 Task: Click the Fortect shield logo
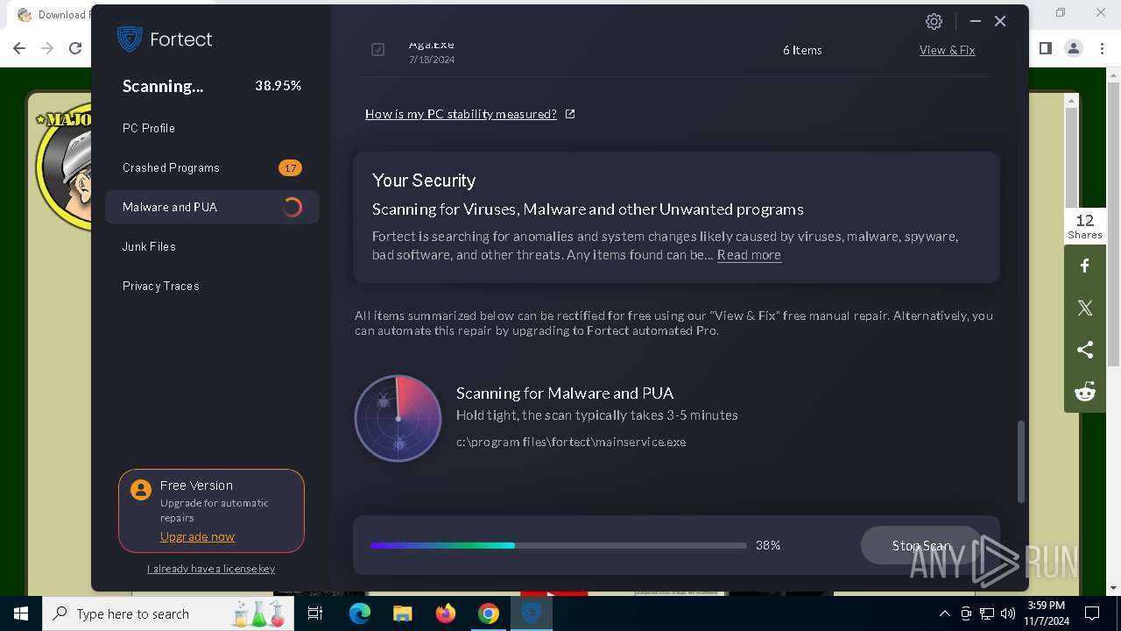[x=130, y=39]
